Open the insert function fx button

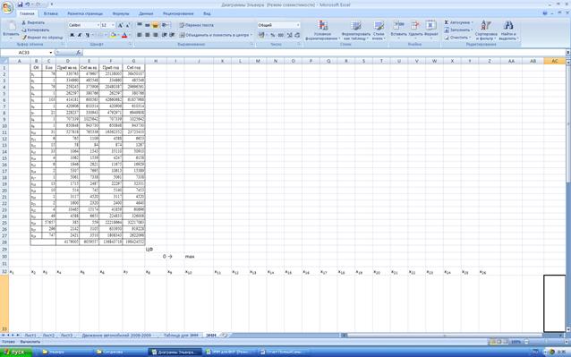[78, 53]
